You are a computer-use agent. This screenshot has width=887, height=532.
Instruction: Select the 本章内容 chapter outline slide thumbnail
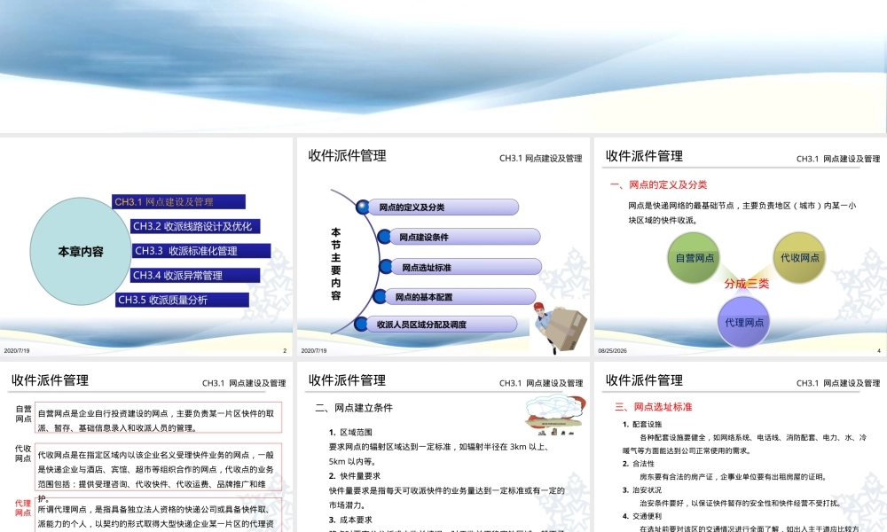[146, 246]
